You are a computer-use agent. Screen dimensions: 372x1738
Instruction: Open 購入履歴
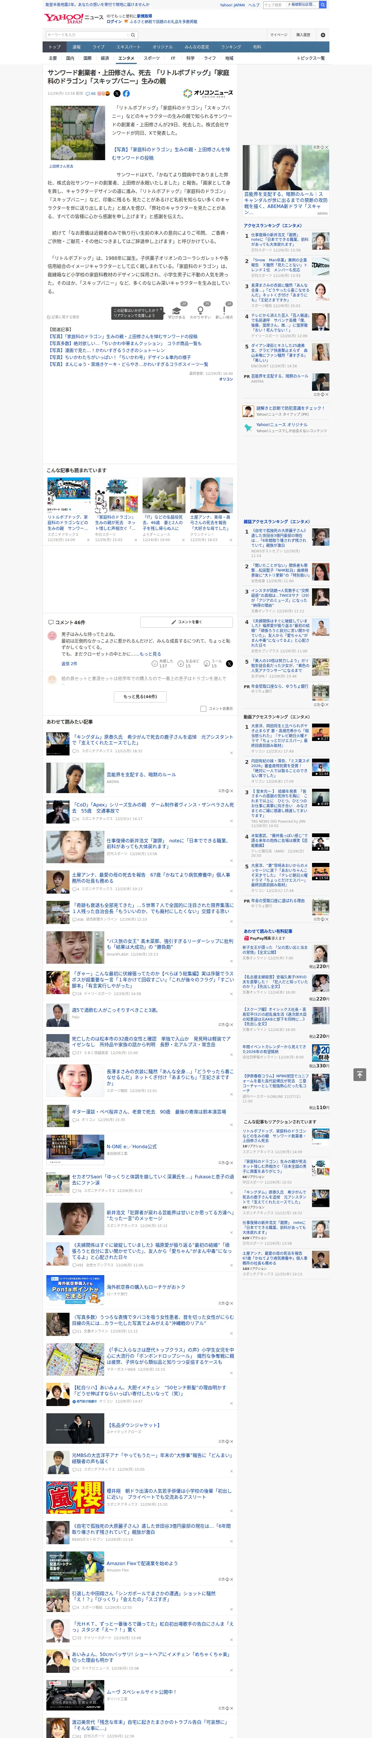(303, 35)
